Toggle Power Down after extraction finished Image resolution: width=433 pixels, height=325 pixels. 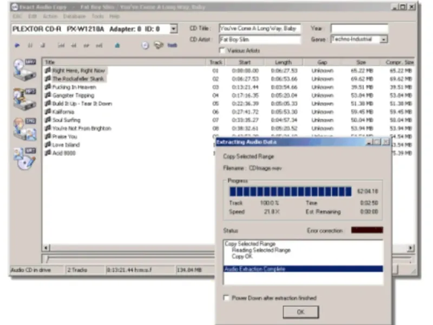(x=226, y=298)
